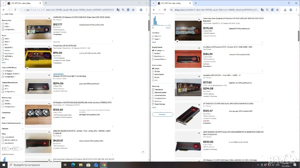This screenshot has height=168, width=300.
Task: Enable the Free Returns checkbox
Action: [153, 90]
